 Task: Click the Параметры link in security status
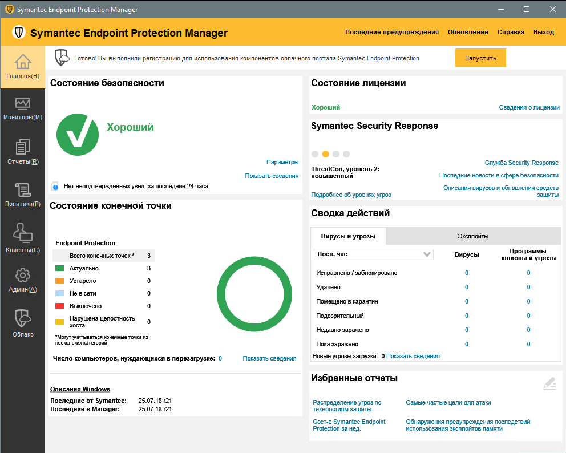[282, 163]
